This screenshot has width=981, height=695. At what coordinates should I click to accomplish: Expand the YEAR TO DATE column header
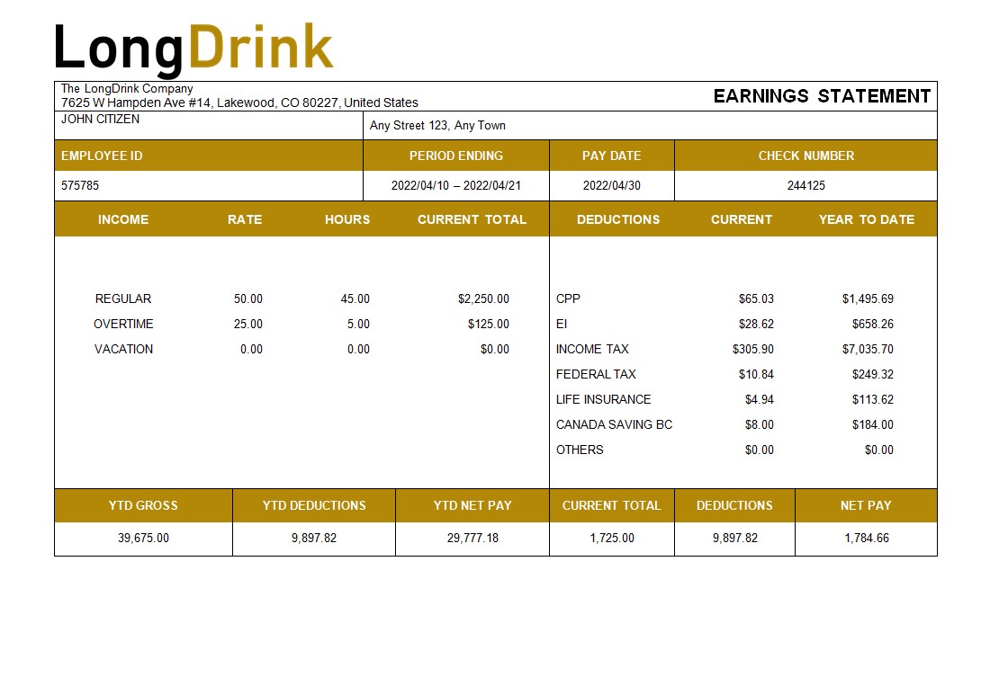[x=866, y=218]
